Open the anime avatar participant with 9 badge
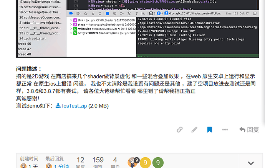Viewport: 265px width, 168px height. click(133, 162)
